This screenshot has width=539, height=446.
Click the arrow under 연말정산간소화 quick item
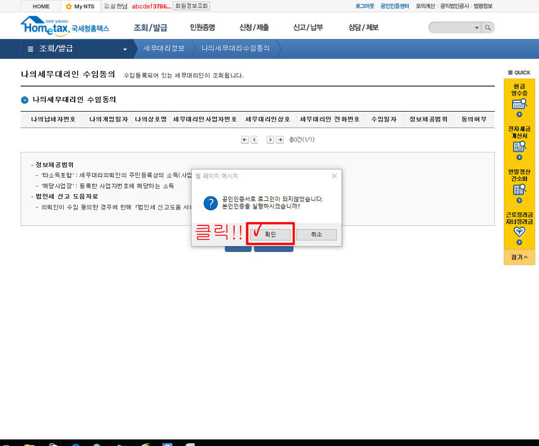520,201
